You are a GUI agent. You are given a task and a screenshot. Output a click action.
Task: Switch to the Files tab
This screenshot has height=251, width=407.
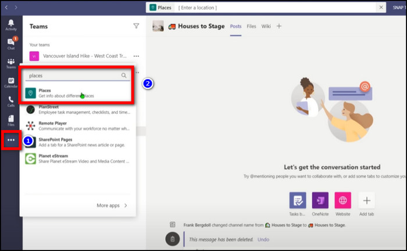pos(251,26)
